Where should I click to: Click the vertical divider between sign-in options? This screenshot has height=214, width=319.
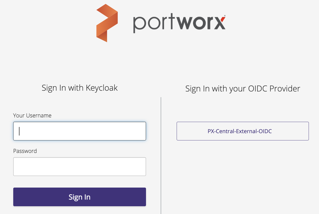[x=161, y=155]
